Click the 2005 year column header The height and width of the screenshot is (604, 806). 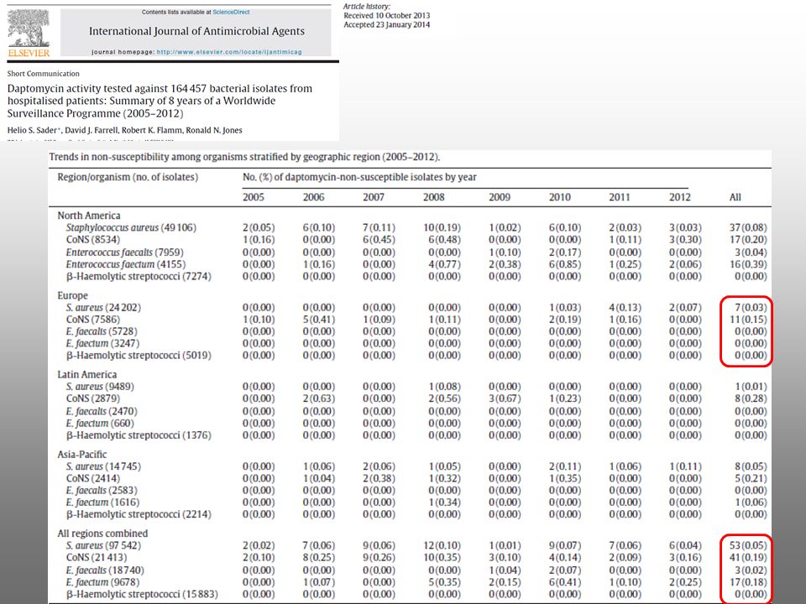pyautogui.click(x=254, y=197)
